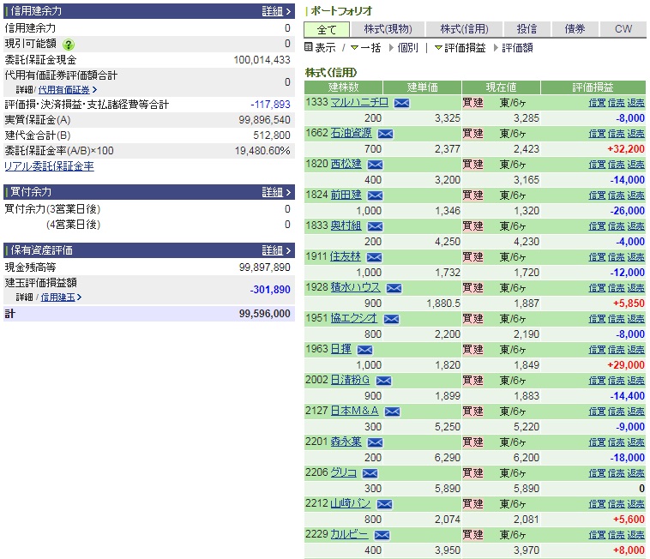
Task: Open 詳細 in the 保有資産評価 header
Action: pos(276,250)
